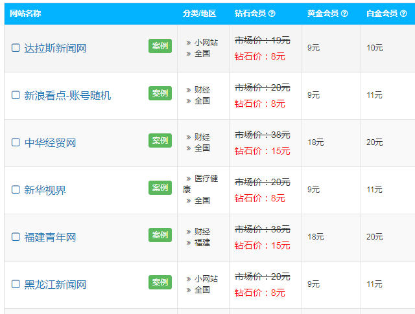
Task: Click 18元 gold price for 中华经贸网
Action: [316, 142]
